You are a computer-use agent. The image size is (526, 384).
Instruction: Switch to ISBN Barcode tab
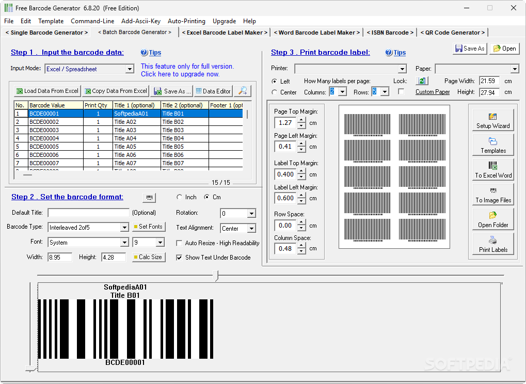tap(390, 33)
